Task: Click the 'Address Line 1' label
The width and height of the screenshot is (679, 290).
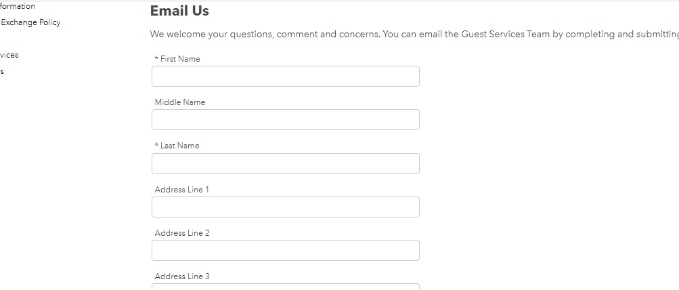Action: (182, 190)
